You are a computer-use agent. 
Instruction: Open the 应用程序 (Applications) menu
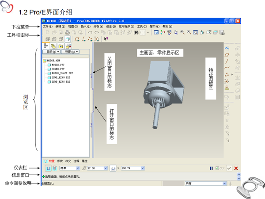point(126,27)
